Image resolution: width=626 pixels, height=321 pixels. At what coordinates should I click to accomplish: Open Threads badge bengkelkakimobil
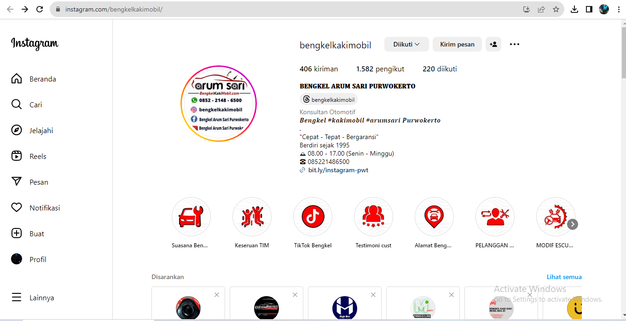[329, 99]
